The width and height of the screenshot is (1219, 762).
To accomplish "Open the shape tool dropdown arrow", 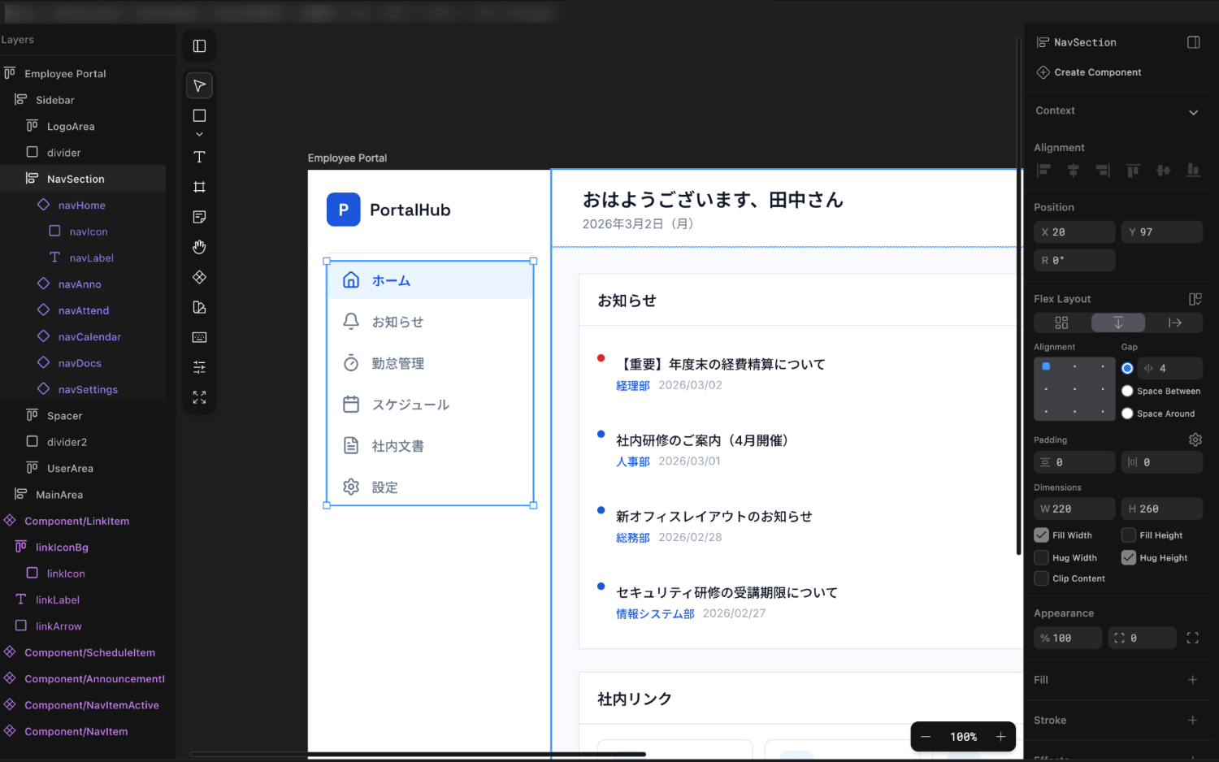I will tap(199, 134).
